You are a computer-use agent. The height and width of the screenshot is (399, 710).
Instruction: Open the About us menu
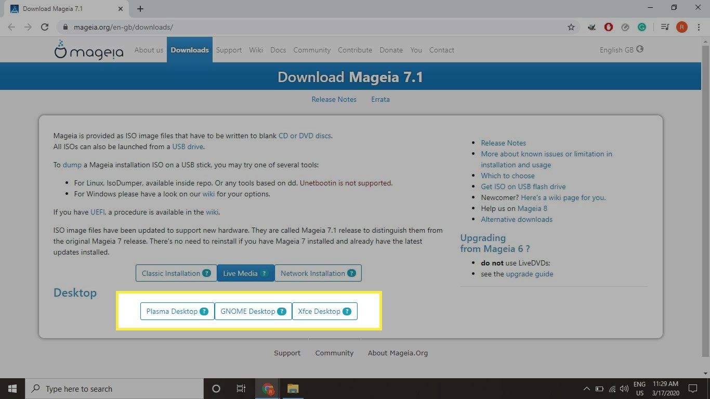click(x=149, y=50)
